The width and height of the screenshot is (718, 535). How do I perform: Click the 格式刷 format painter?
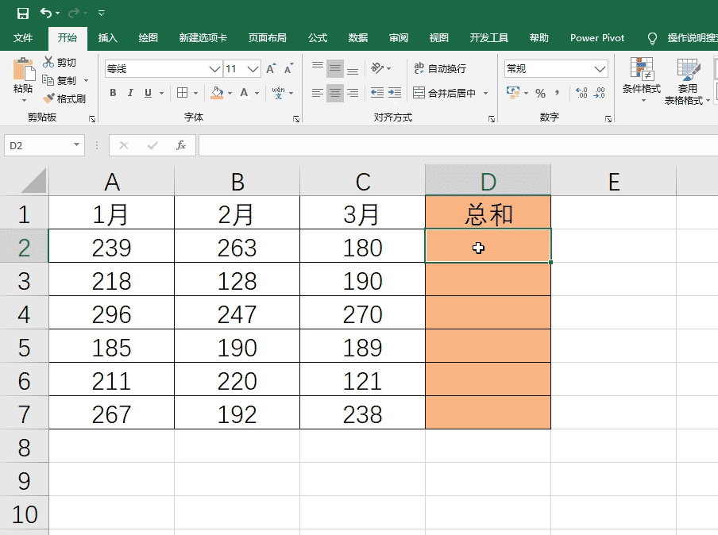click(x=64, y=98)
